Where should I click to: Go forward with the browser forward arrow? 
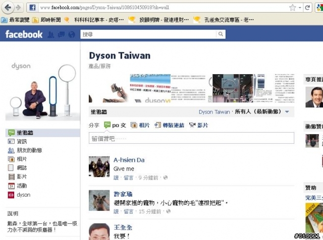(x=19, y=8)
